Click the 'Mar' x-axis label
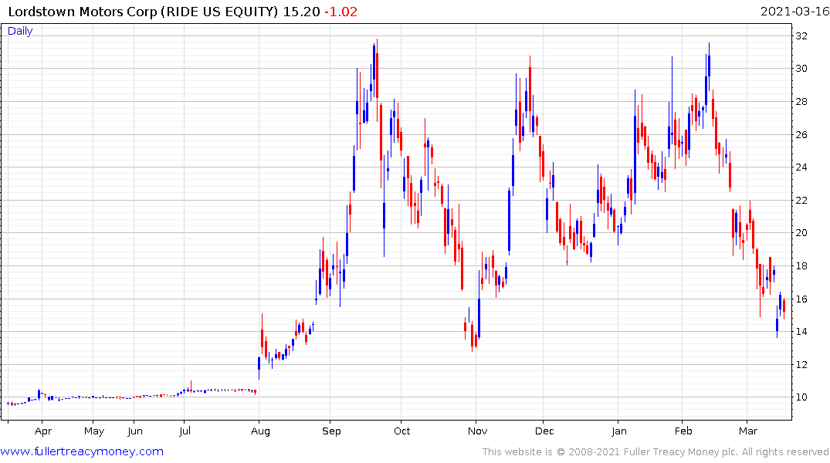830x463 pixels. point(747,431)
